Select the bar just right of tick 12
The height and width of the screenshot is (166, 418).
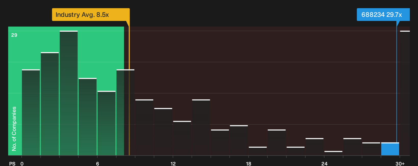[182, 138]
